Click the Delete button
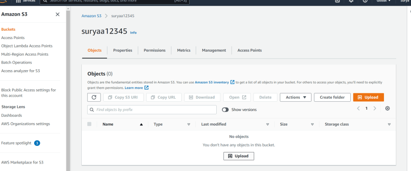Viewport: 411px width, 171px height. pos(265,97)
